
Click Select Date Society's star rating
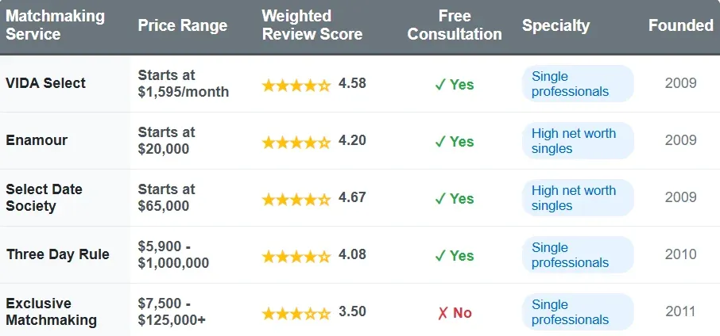click(296, 199)
